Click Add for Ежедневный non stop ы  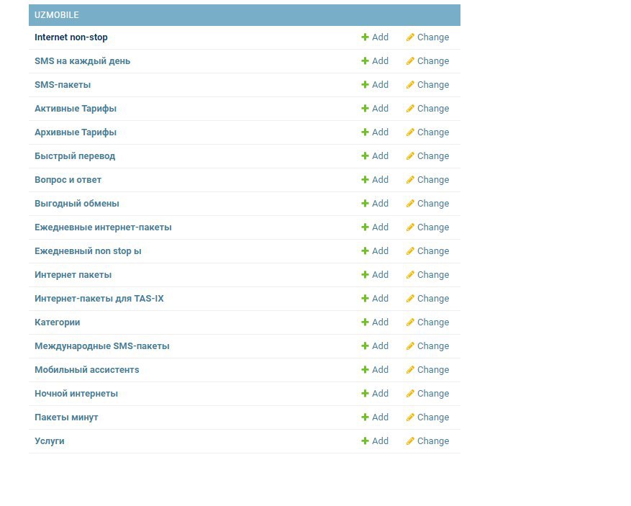[x=375, y=250]
